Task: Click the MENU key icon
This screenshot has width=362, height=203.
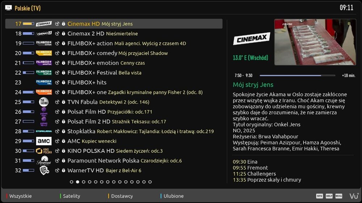Action: pyautogui.click(x=339, y=196)
